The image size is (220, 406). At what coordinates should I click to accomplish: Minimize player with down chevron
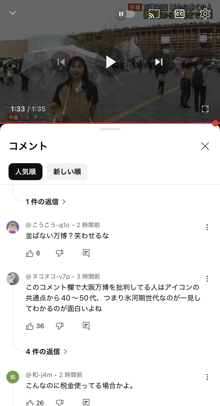click(x=12, y=13)
